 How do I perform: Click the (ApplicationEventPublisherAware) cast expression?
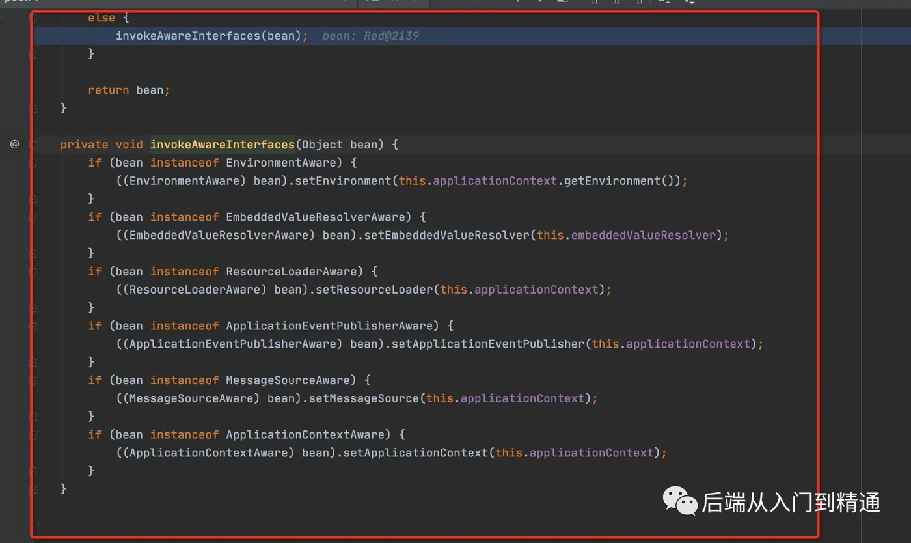tap(232, 344)
